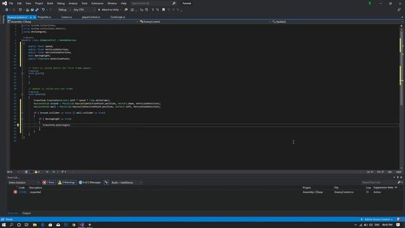This screenshot has height=228, width=405.
Task: Sort by the Description column header
Action: click(x=35, y=187)
